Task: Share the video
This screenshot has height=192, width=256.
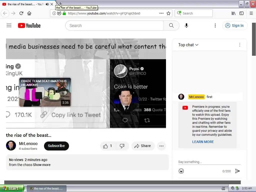Action: [143, 146]
